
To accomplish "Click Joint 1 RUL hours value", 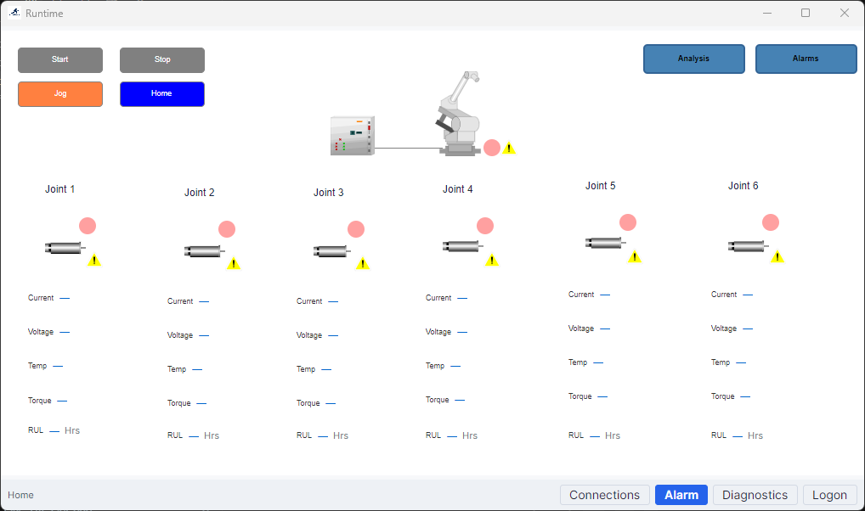I will [54, 431].
